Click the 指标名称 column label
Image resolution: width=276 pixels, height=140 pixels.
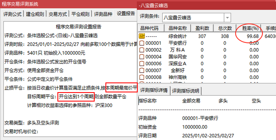point(147,101)
